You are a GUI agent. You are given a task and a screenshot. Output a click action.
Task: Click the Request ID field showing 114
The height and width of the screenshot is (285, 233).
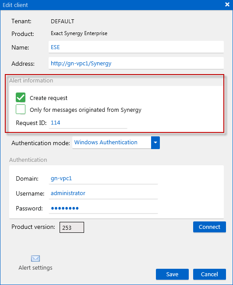click(88, 123)
